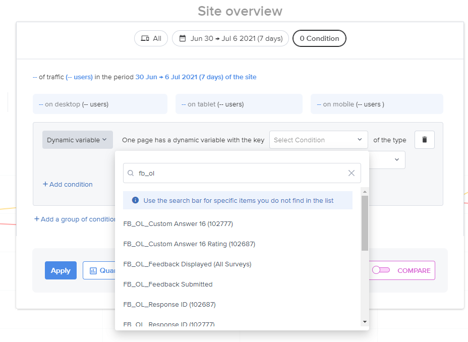468x342 pixels.
Task: Toggle the COMPARE switch
Action: (381, 270)
